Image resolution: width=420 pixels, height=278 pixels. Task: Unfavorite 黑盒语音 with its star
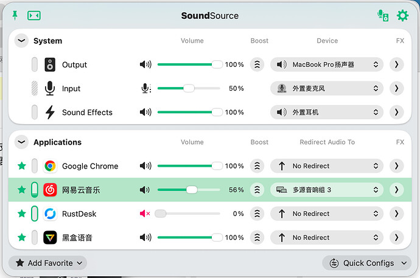point(22,237)
